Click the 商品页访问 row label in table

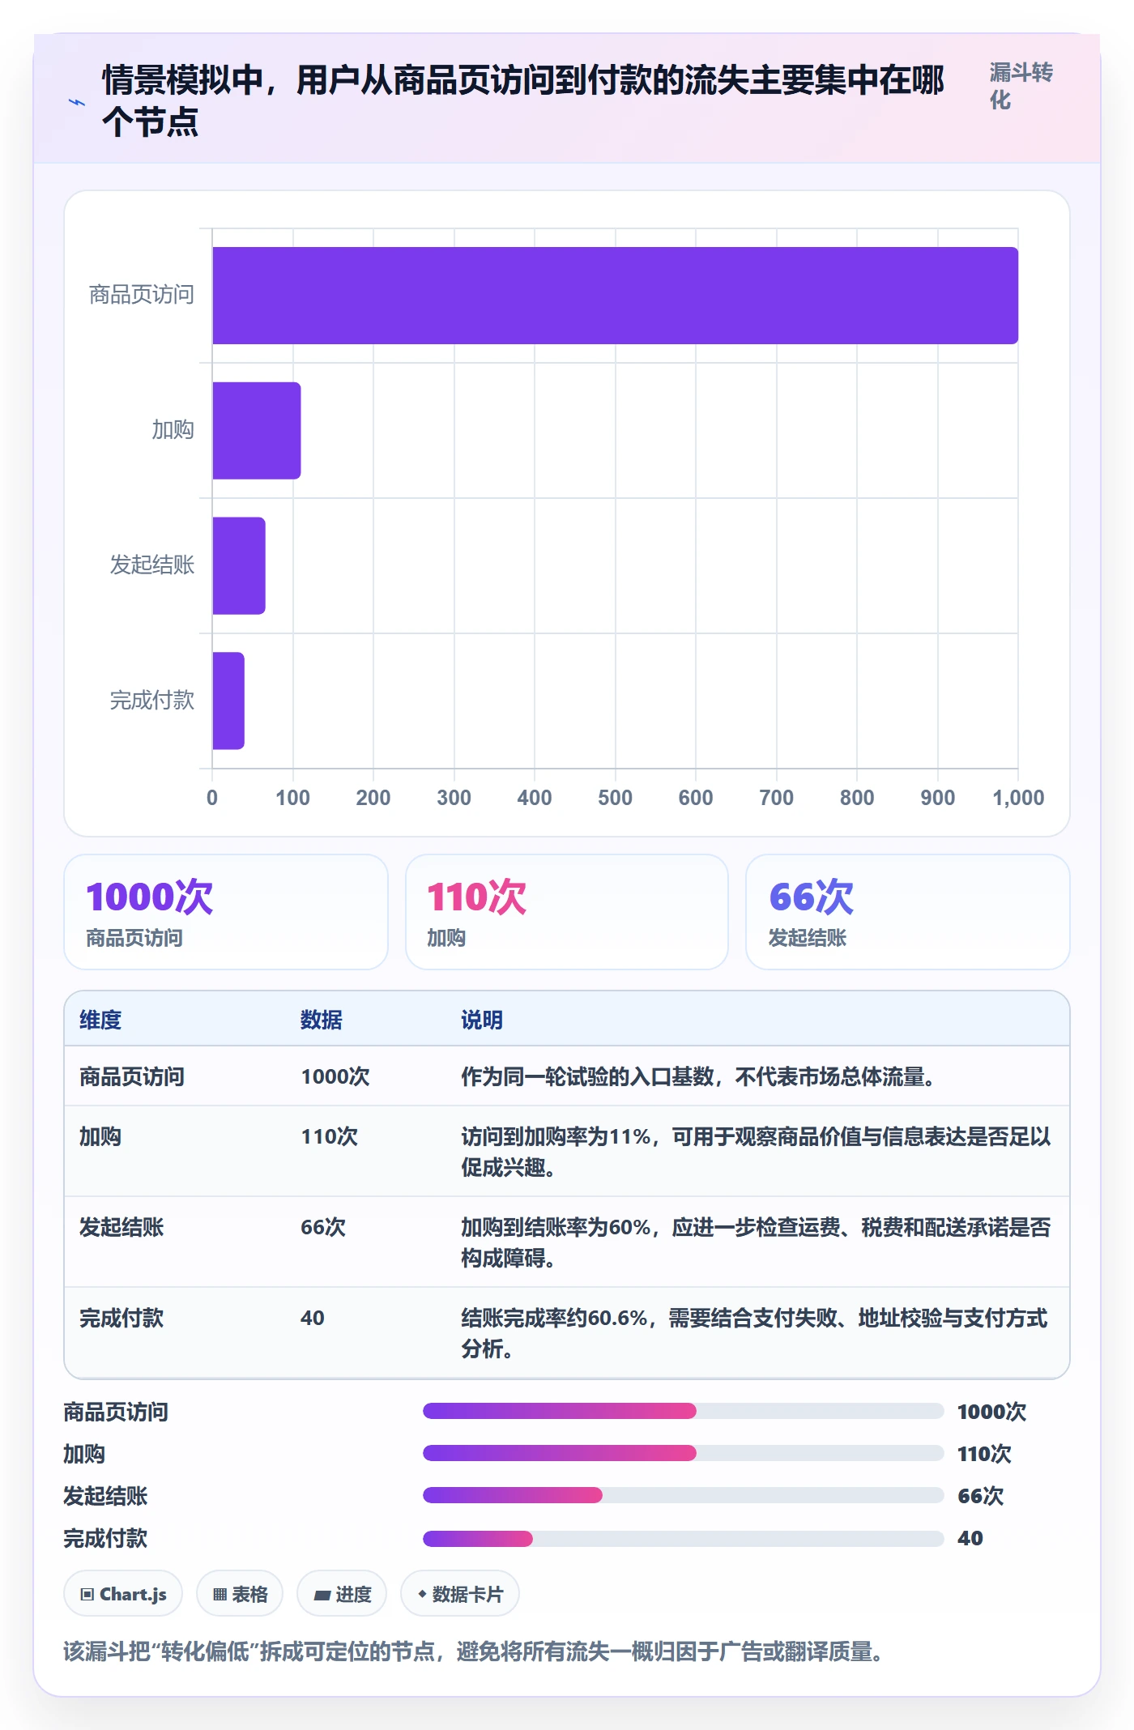tap(132, 1076)
